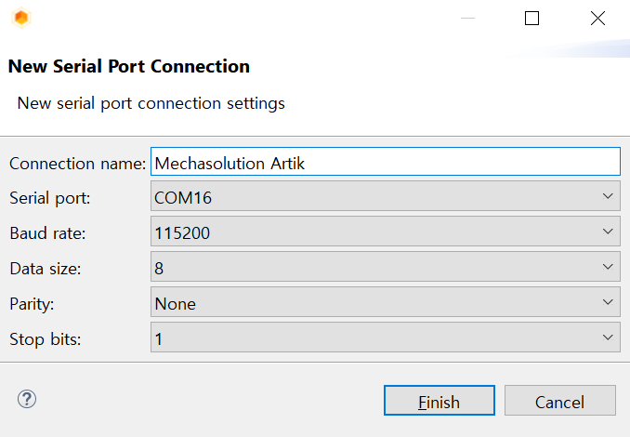
Task: Open the Baud rate 115200 dropdown
Action: point(386,232)
